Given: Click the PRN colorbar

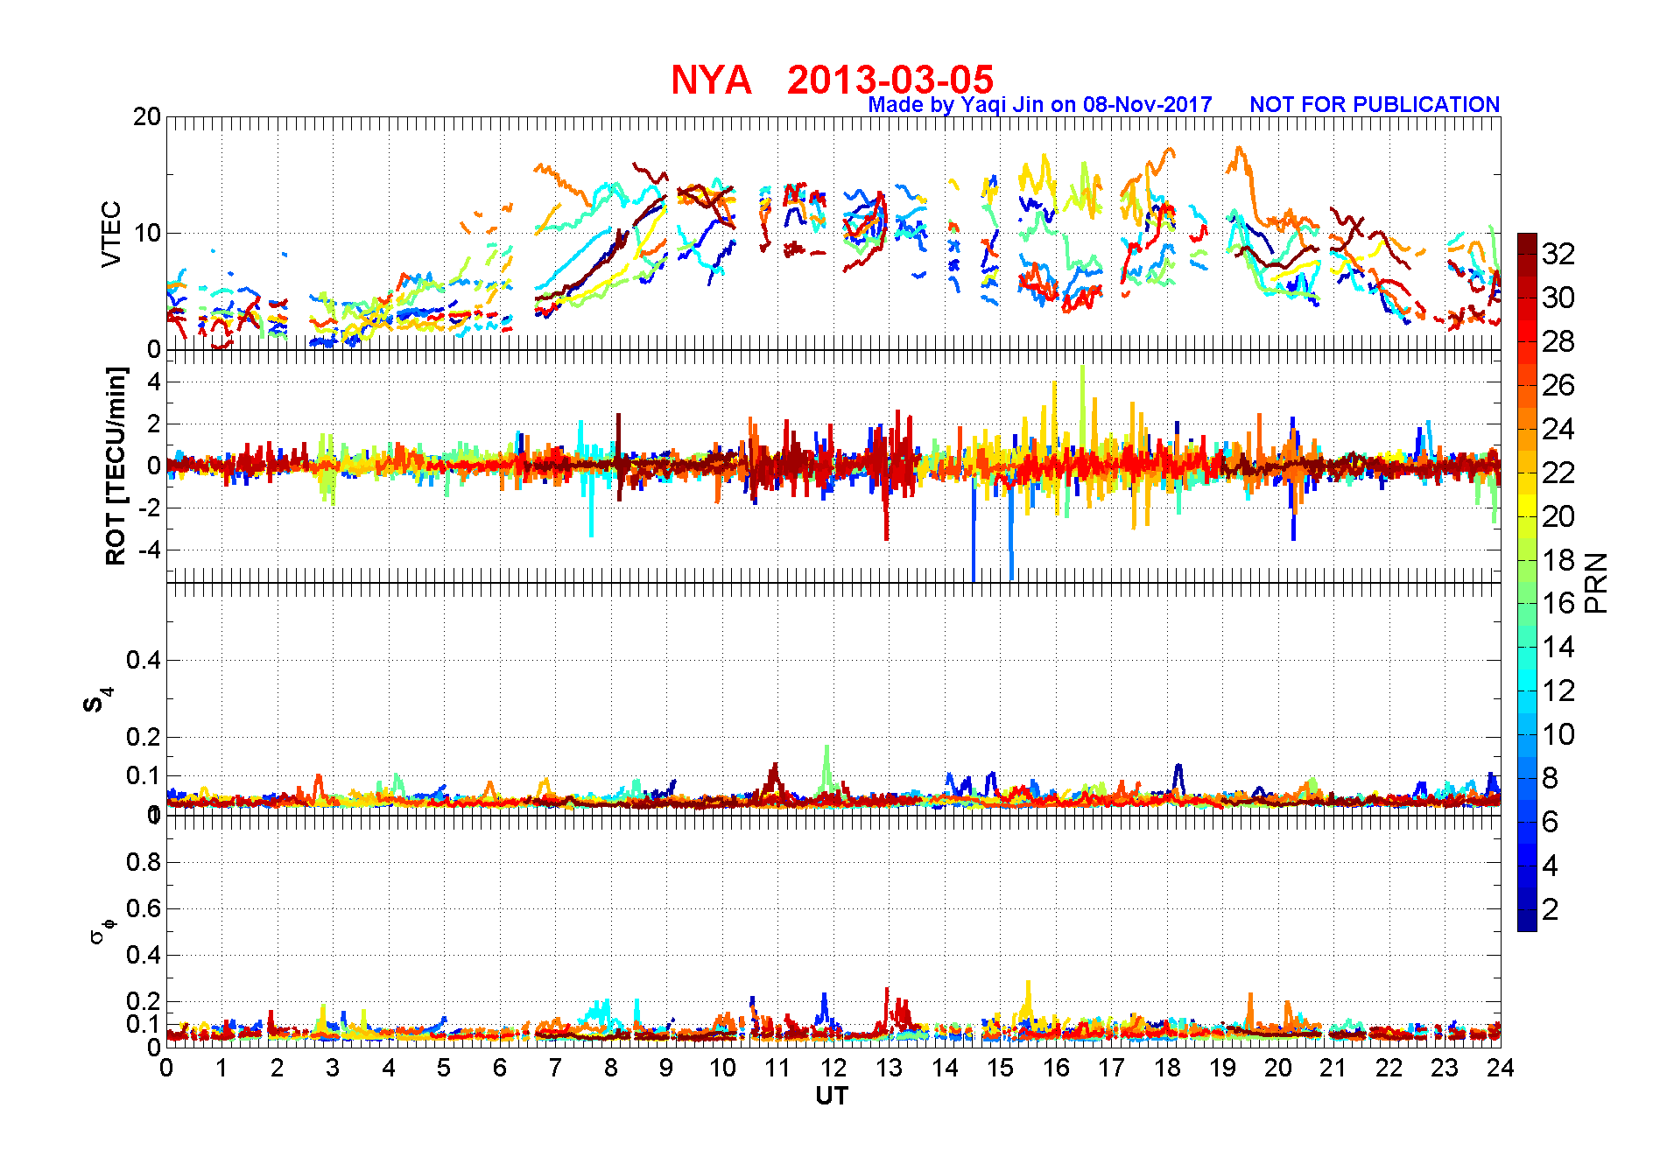Looking at the screenshot, I should coord(1527,582).
